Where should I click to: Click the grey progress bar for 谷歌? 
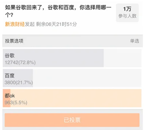[53, 58]
